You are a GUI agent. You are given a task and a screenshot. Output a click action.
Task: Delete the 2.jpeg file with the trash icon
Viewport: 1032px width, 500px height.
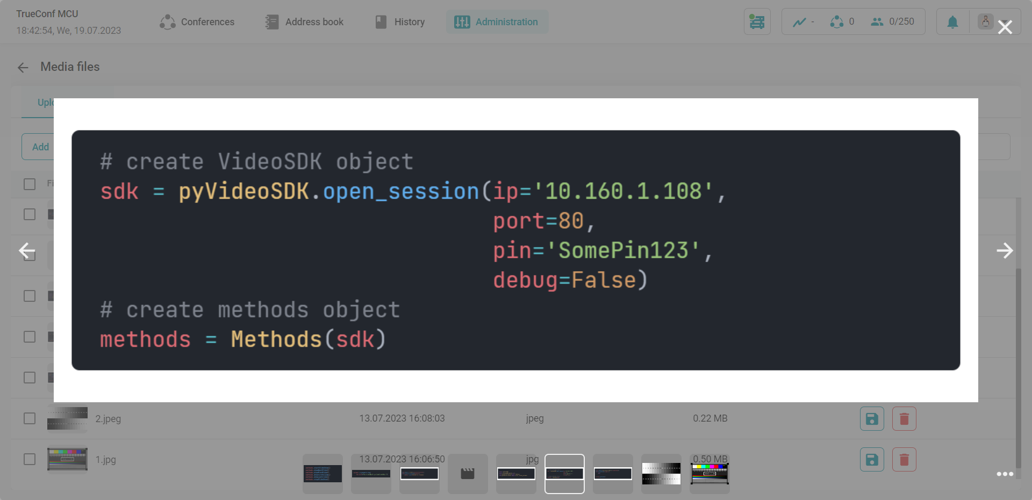904,419
